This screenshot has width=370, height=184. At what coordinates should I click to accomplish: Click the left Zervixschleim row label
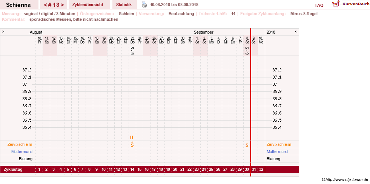(x=20, y=144)
